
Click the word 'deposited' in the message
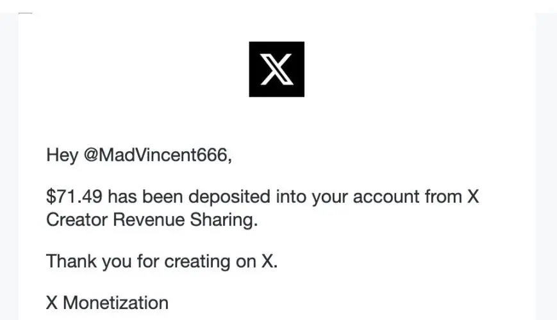[x=229, y=197]
